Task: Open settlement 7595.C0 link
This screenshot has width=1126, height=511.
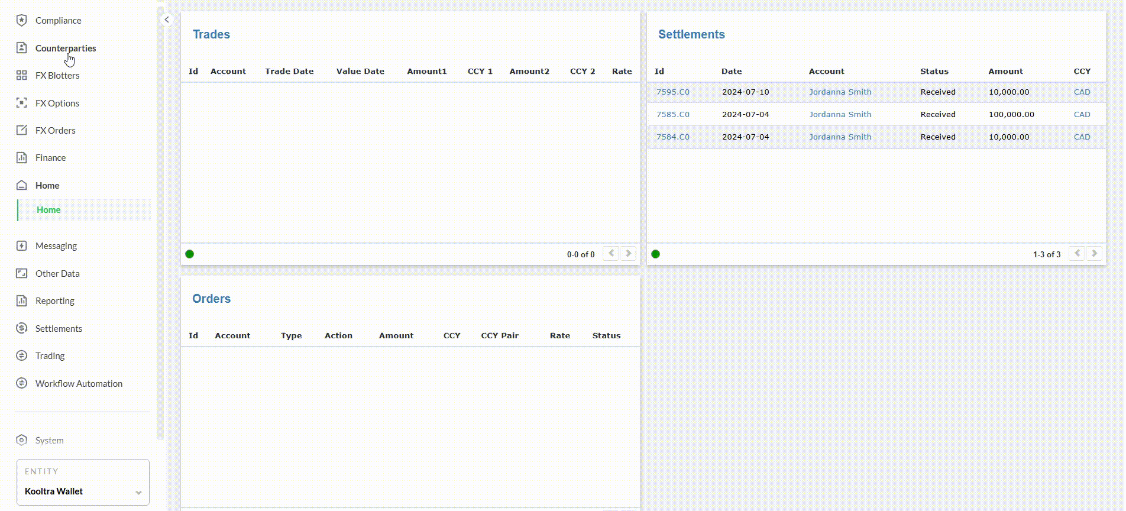Action: (672, 92)
